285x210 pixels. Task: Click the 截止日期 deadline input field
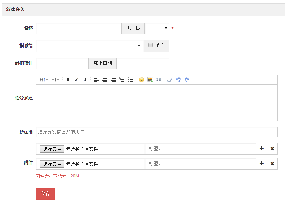[143, 63]
